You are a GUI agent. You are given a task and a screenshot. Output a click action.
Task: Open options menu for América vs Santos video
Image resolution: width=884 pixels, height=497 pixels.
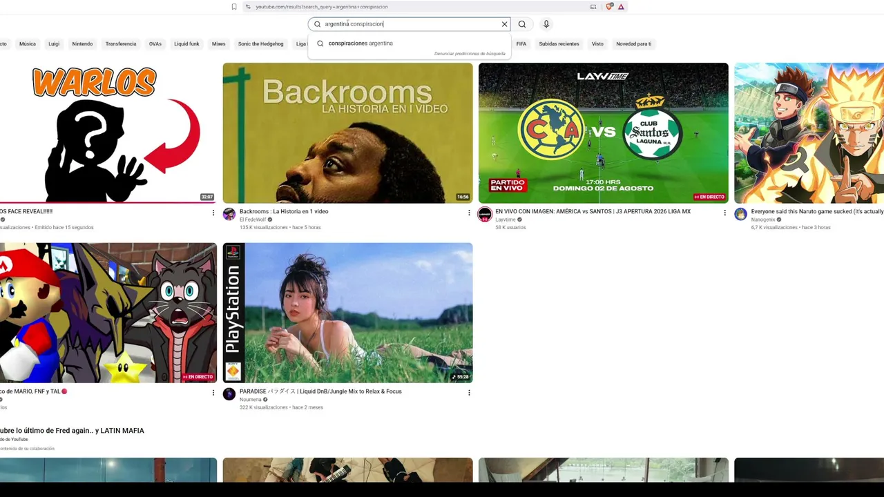[724, 213]
